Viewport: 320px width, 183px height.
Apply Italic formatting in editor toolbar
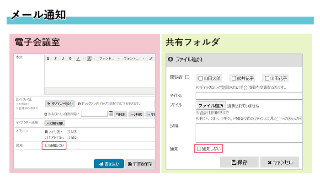coord(55,59)
